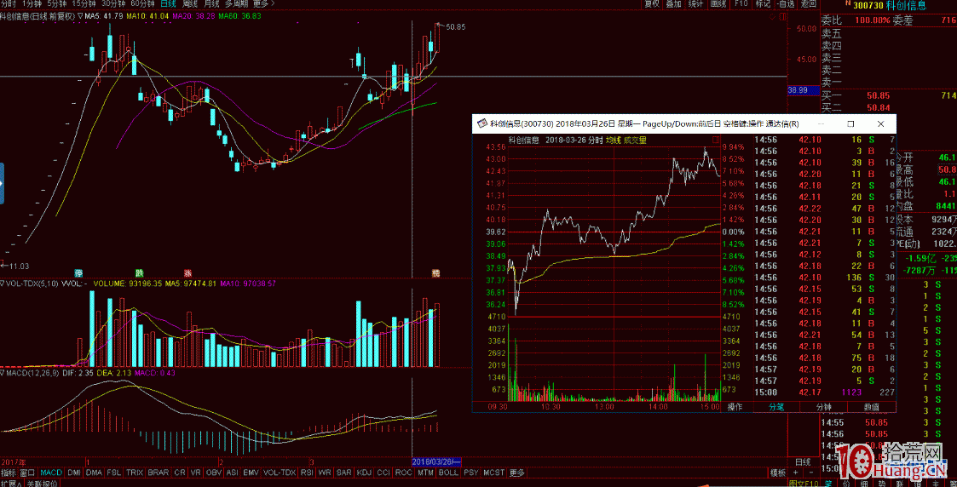Expand the 扩展 panel at bottom left
The height and width of the screenshot is (487, 957).
pyautogui.click(x=10, y=484)
